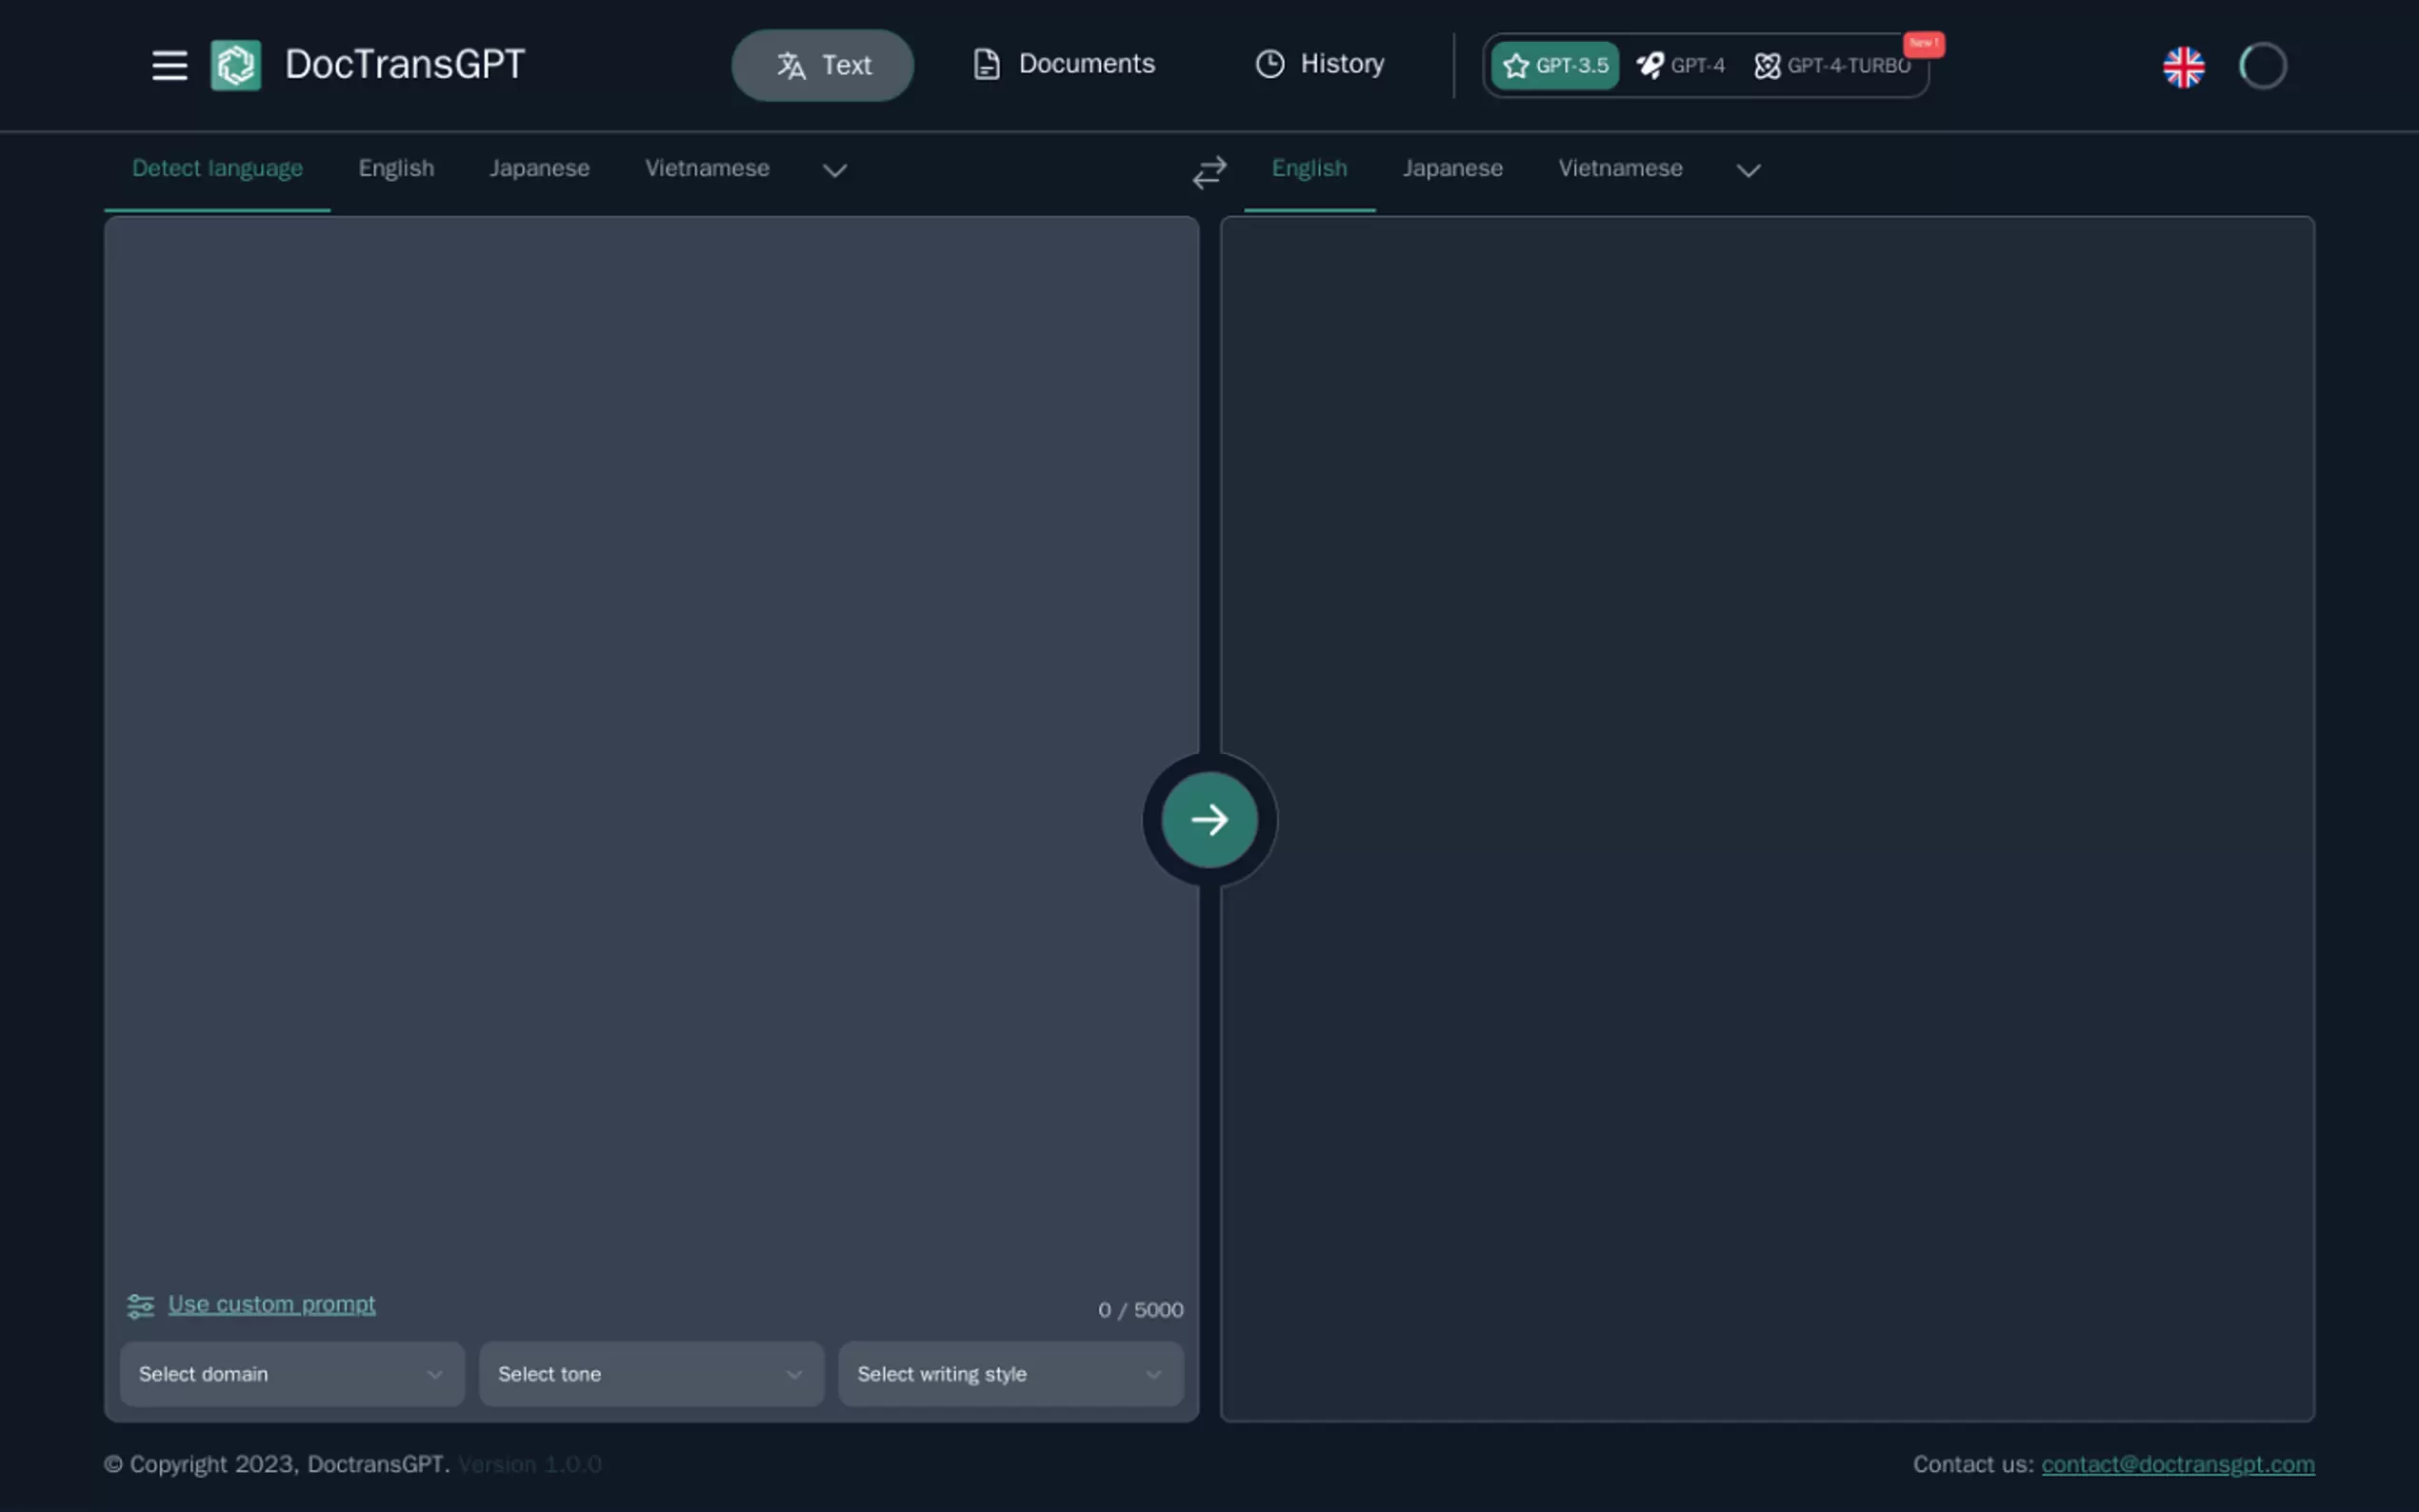The width and height of the screenshot is (2419, 1512).
Task: Choose Japanese as source language
Action: [539, 169]
